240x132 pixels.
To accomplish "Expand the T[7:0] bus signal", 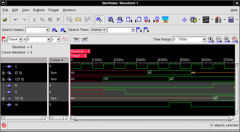I will point(3,98).
